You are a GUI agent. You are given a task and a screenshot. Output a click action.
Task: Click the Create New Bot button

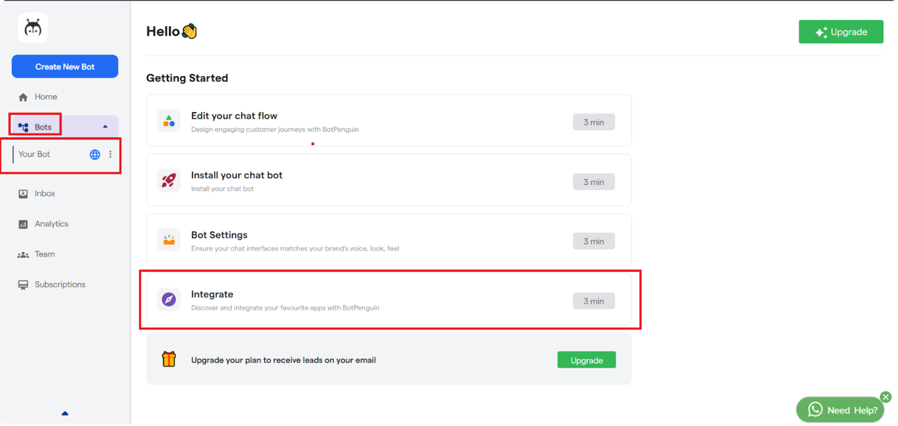click(65, 66)
